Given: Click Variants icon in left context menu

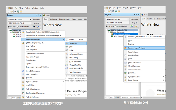Looking at the screenshot, I should 23,78.
